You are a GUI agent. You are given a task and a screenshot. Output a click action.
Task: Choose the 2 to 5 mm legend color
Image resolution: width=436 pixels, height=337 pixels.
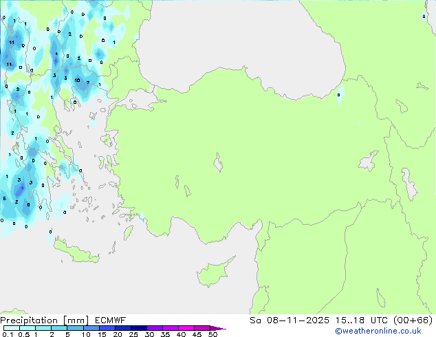[x=59, y=328]
